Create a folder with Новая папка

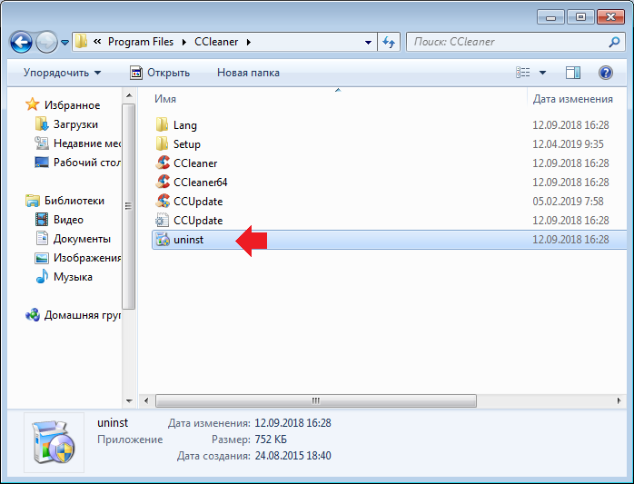coord(248,73)
